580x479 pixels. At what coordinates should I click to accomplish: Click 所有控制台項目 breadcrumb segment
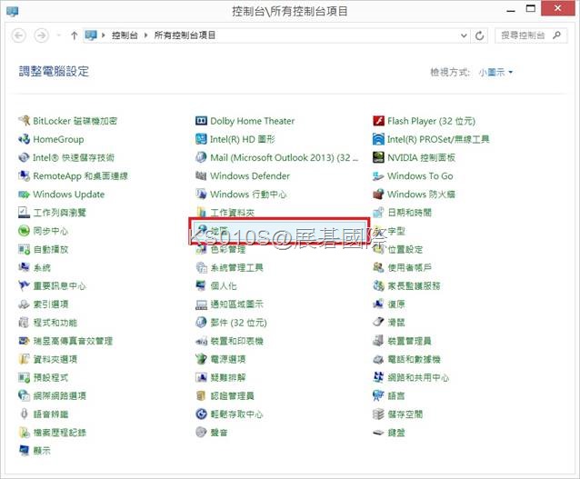pyautogui.click(x=185, y=35)
